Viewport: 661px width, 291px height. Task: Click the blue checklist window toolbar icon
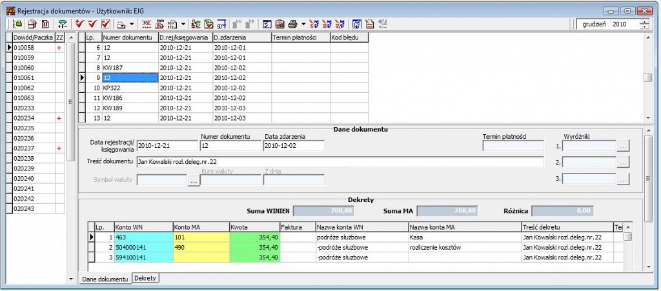(267, 24)
